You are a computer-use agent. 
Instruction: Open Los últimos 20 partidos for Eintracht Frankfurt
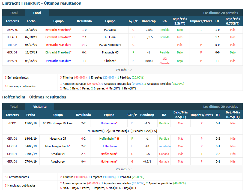(220, 13)
